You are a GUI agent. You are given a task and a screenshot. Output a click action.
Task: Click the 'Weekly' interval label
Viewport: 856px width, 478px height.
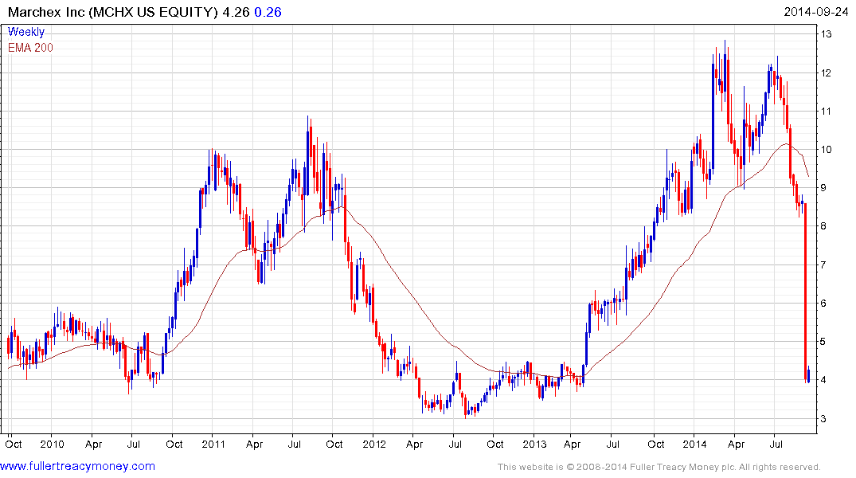pos(26,32)
